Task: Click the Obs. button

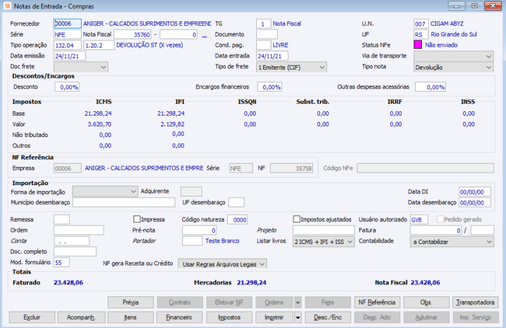Action: coord(426,303)
